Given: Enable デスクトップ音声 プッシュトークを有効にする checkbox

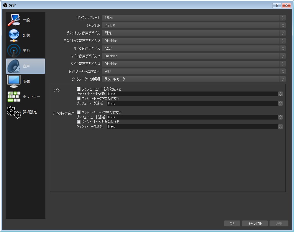Looking at the screenshot, I should (78, 122).
